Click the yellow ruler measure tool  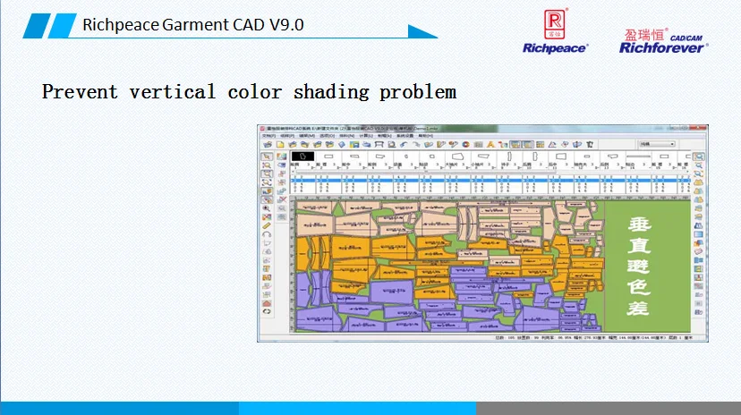tap(267, 225)
